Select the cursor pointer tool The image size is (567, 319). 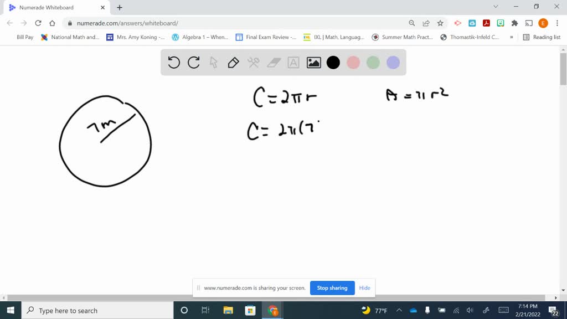click(x=213, y=63)
